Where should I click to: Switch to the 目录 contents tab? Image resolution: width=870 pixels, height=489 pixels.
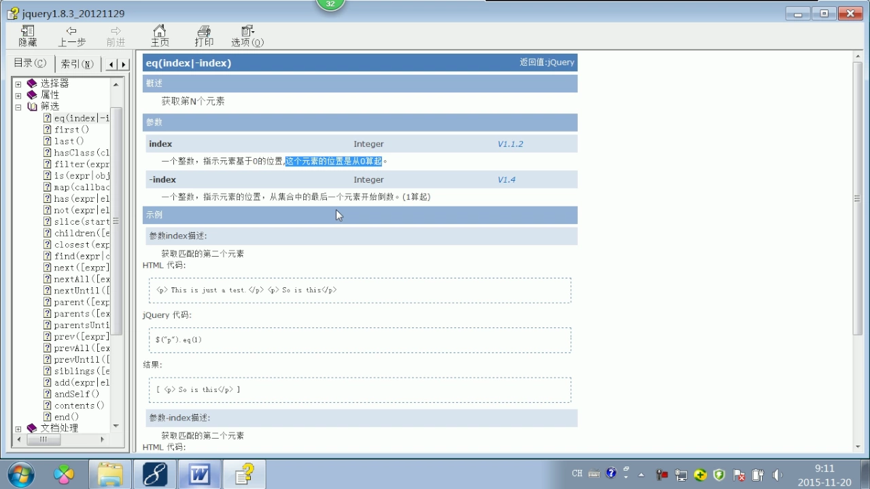31,63
